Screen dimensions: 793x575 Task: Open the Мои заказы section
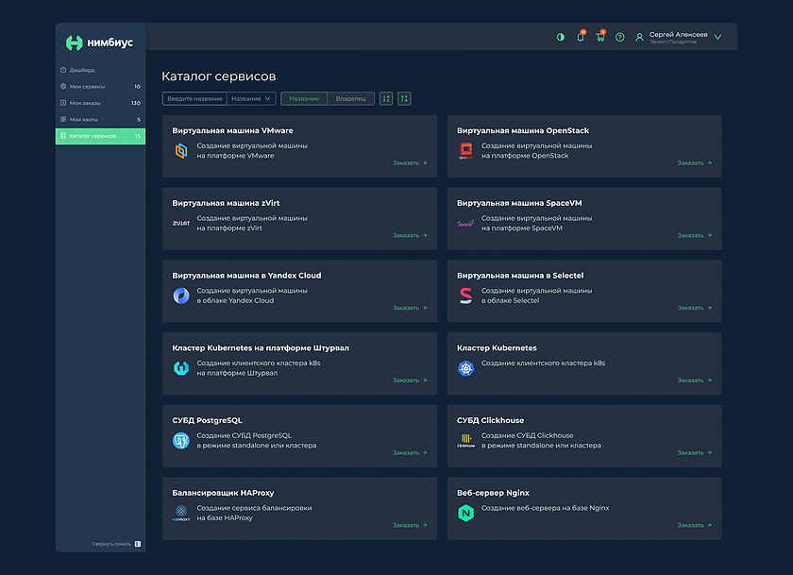point(84,103)
